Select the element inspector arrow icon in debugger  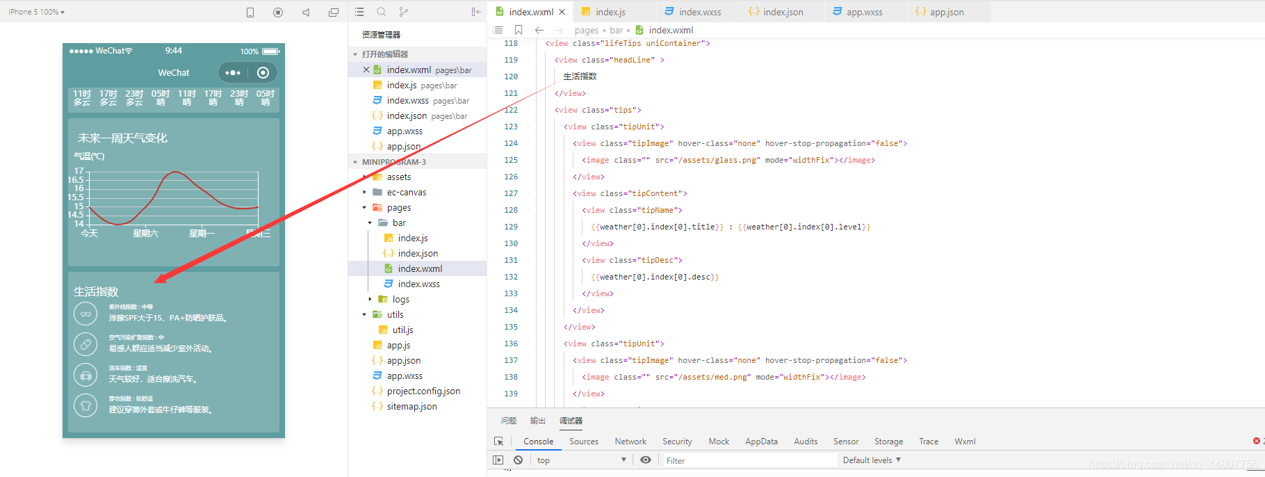[498, 442]
